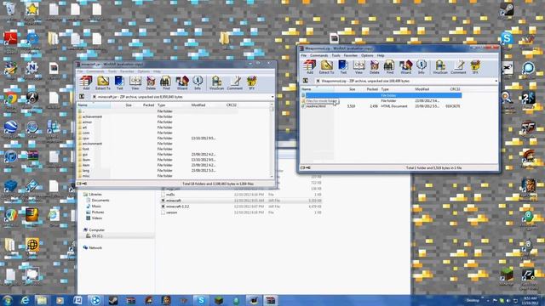Click Videos in the Explorer Libraries tree

tap(97, 218)
